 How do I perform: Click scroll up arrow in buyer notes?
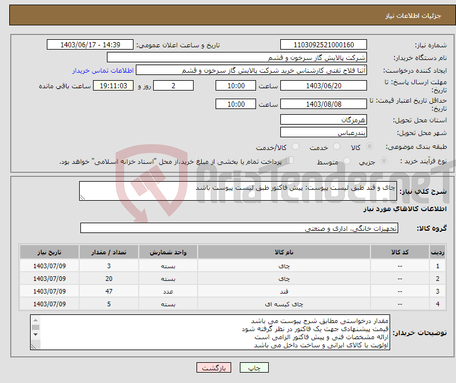[35, 320]
